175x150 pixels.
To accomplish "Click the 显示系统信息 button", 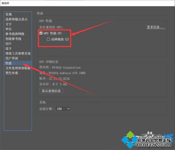I will [51, 91].
